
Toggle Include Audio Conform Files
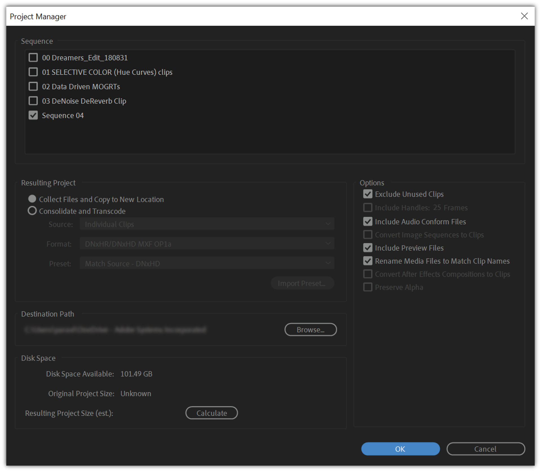367,222
